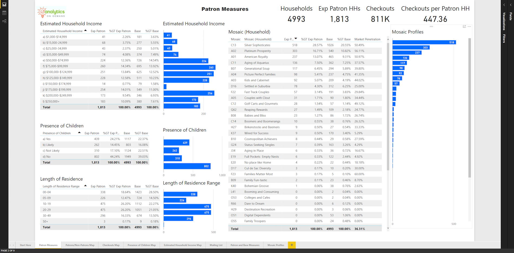
Task: Expand Visualizations pane chevron
Action: click(504, 5)
